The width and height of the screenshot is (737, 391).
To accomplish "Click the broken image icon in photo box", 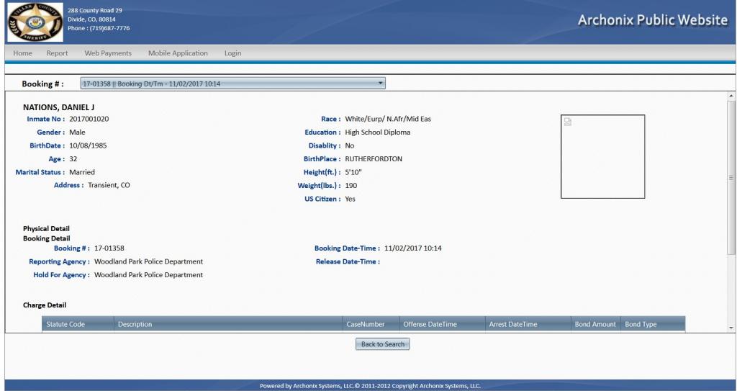I will [x=568, y=122].
